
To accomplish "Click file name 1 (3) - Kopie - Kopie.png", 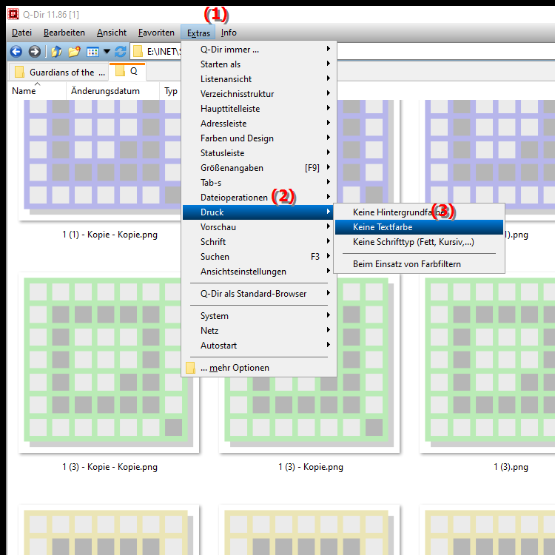I will 110,467.
